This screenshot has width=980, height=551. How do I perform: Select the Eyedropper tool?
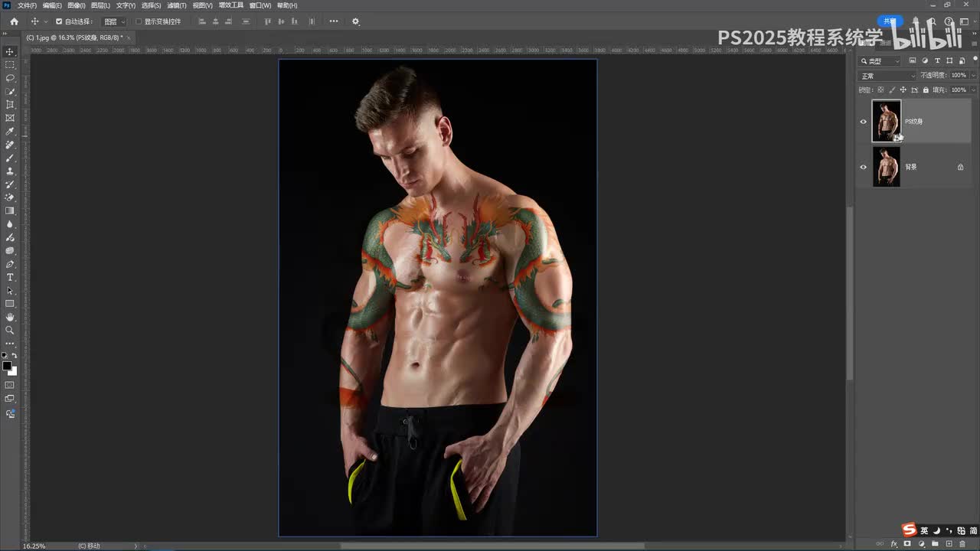(10, 132)
